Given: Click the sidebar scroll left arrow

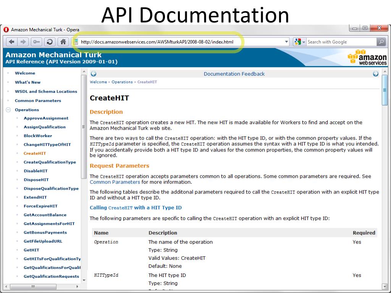Looking at the screenshot, I should tap(6, 287).
